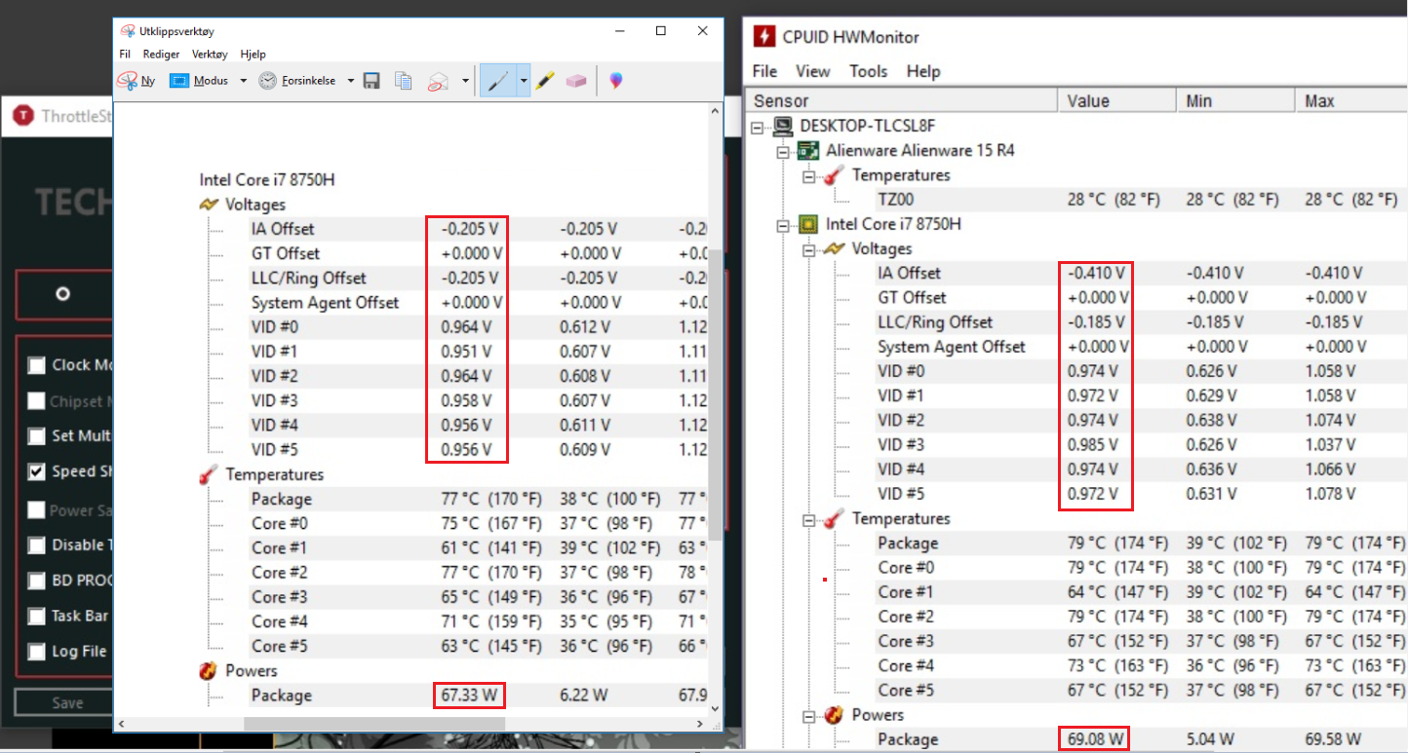Click the Sensor column header
The image size is (1408, 753).
pyautogui.click(x=902, y=101)
